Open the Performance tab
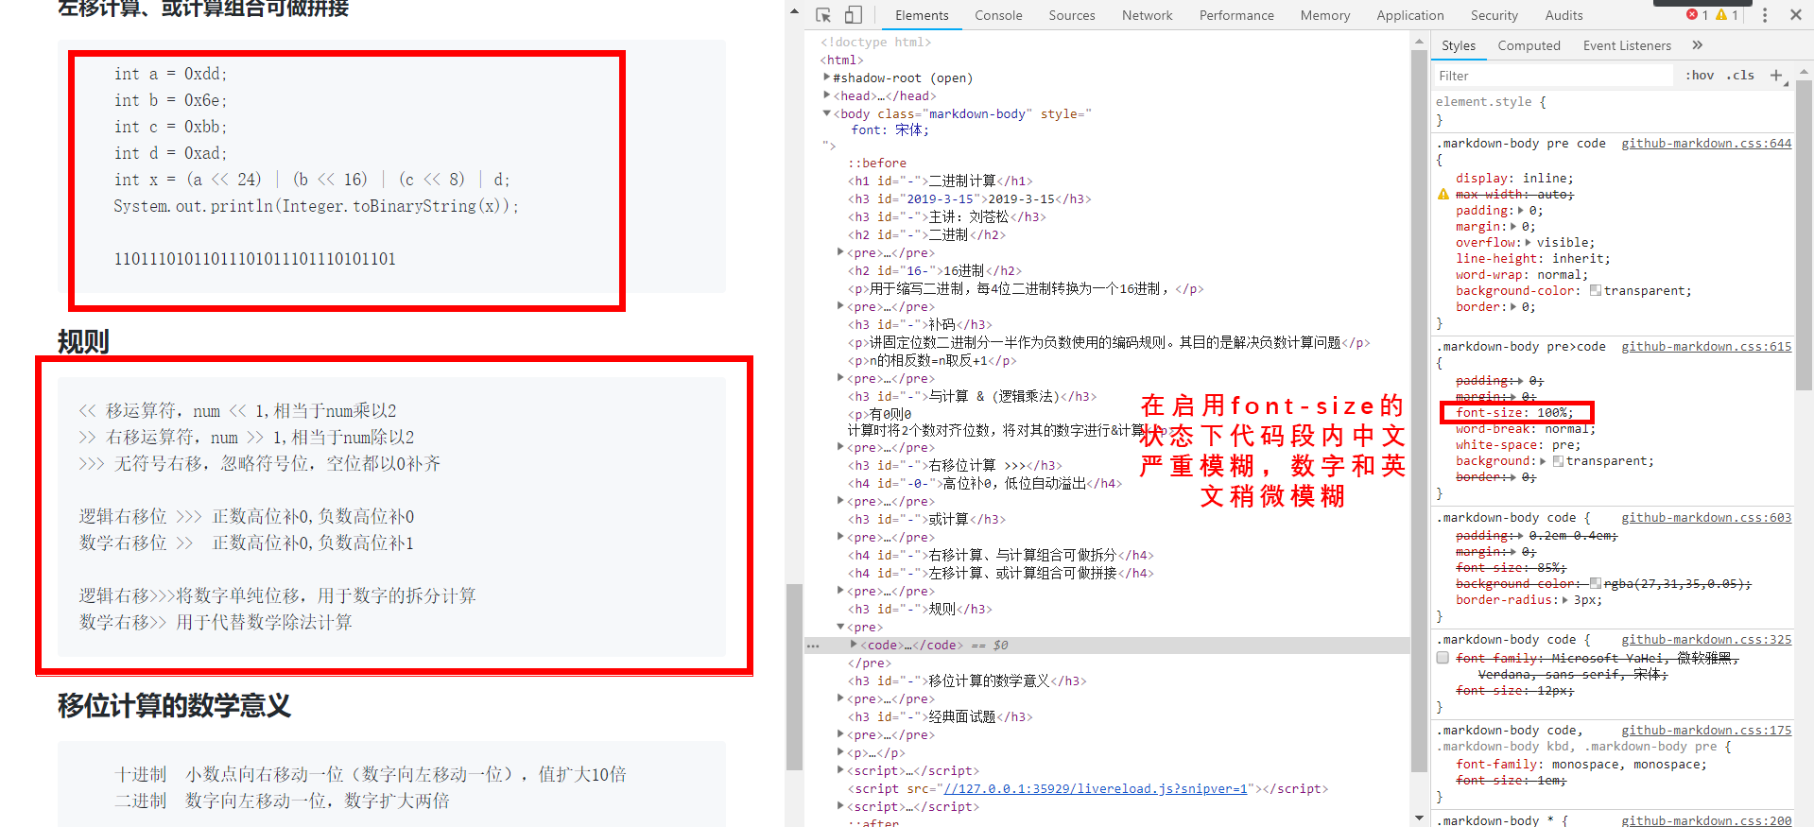This screenshot has width=1814, height=827. [x=1236, y=15]
